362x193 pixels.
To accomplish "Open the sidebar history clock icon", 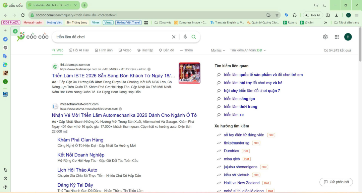I will [5, 179].
